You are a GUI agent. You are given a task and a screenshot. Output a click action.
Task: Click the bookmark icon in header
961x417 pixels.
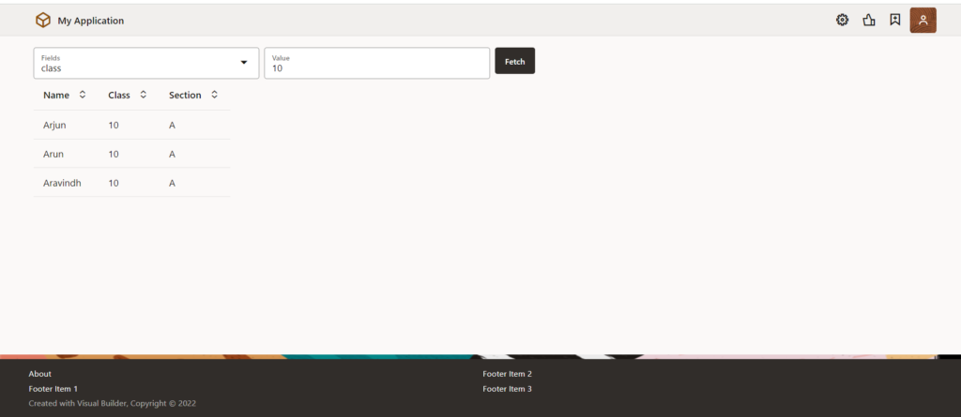click(895, 20)
